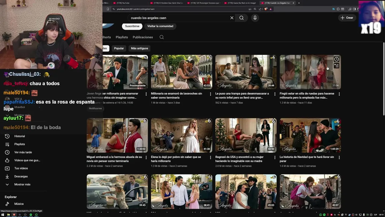This screenshot has height=217, width=385.
Task: Switch to the channel Playlists tab
Action: (122, 37)
